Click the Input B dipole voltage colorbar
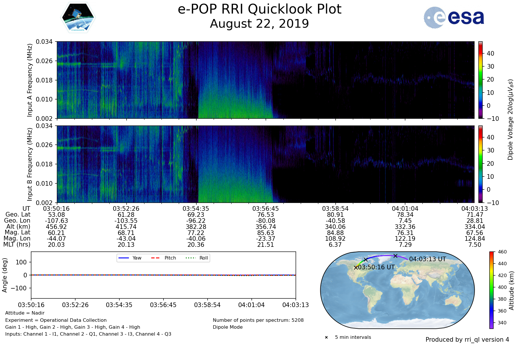 [480, 164]
